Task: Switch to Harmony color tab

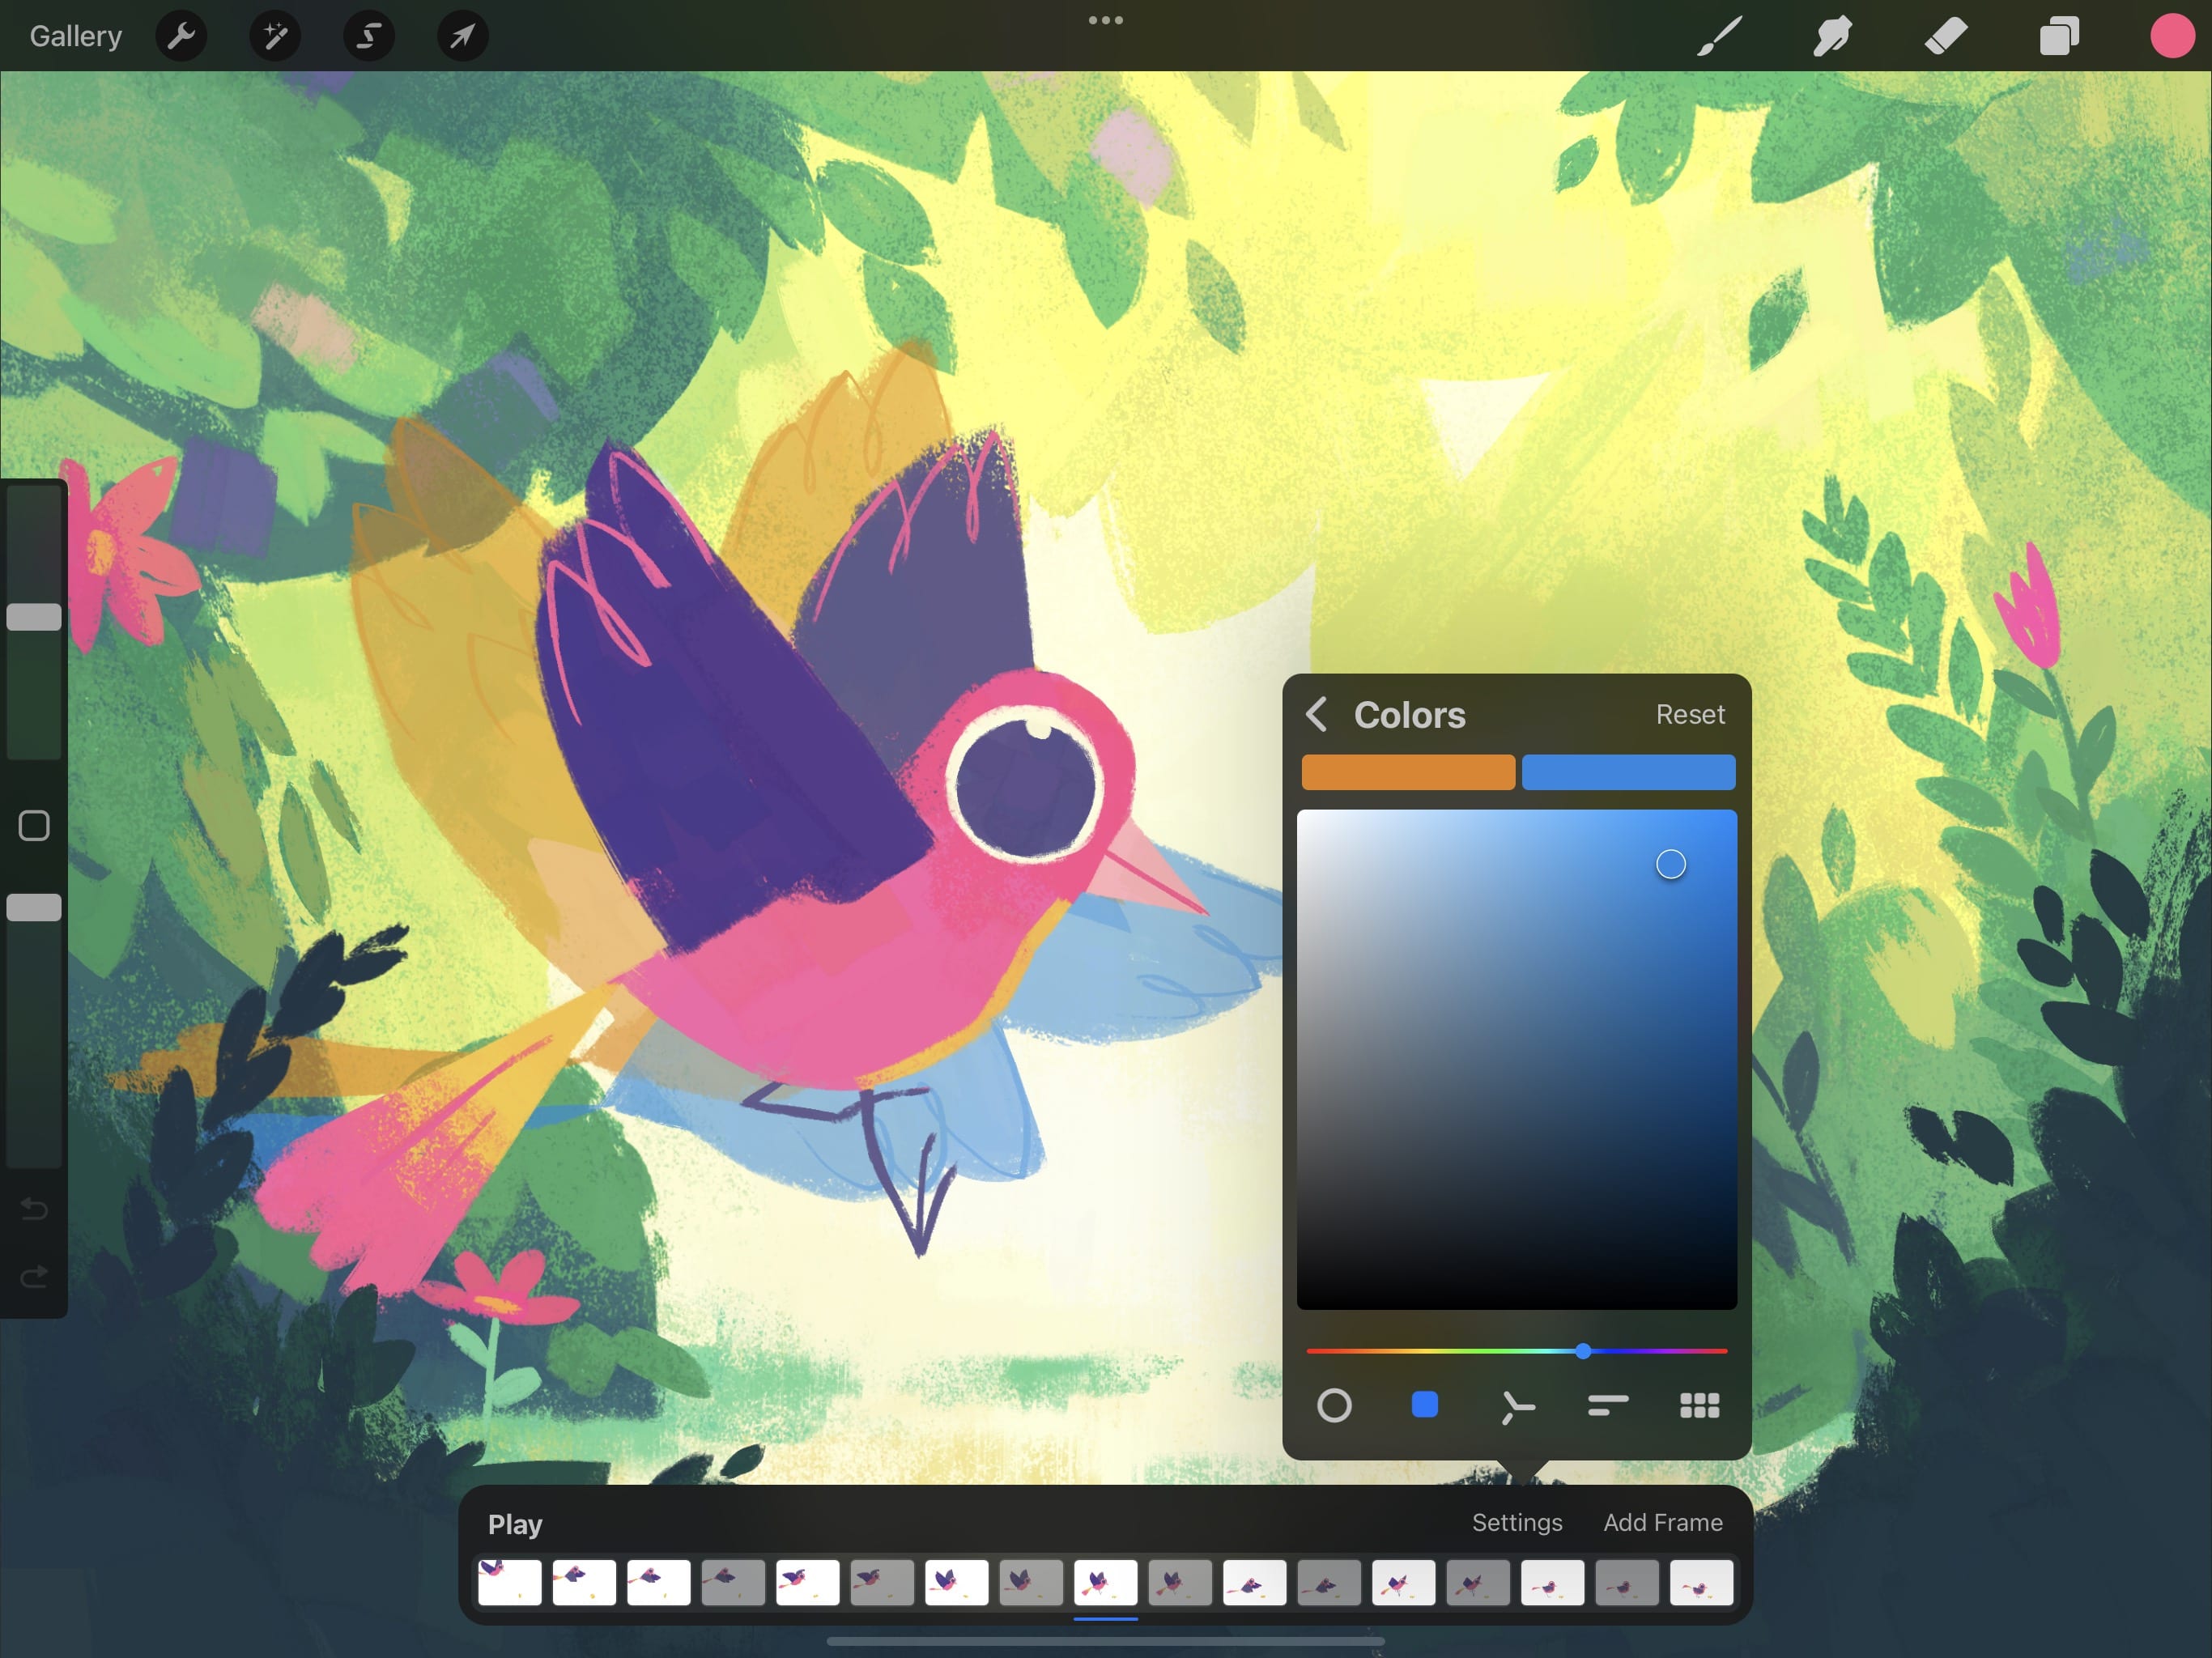Action: (1517, 1406)
